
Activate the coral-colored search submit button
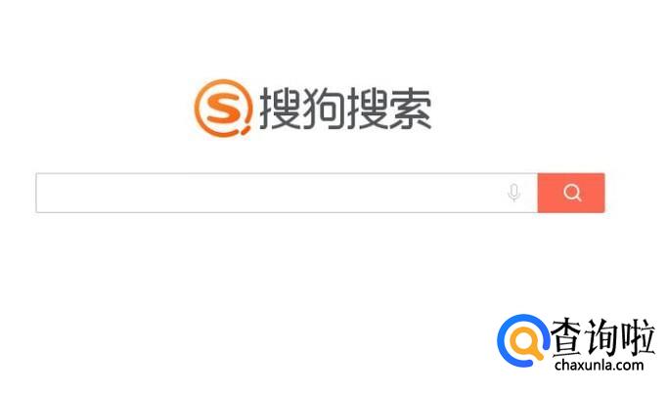pos(571,193)
